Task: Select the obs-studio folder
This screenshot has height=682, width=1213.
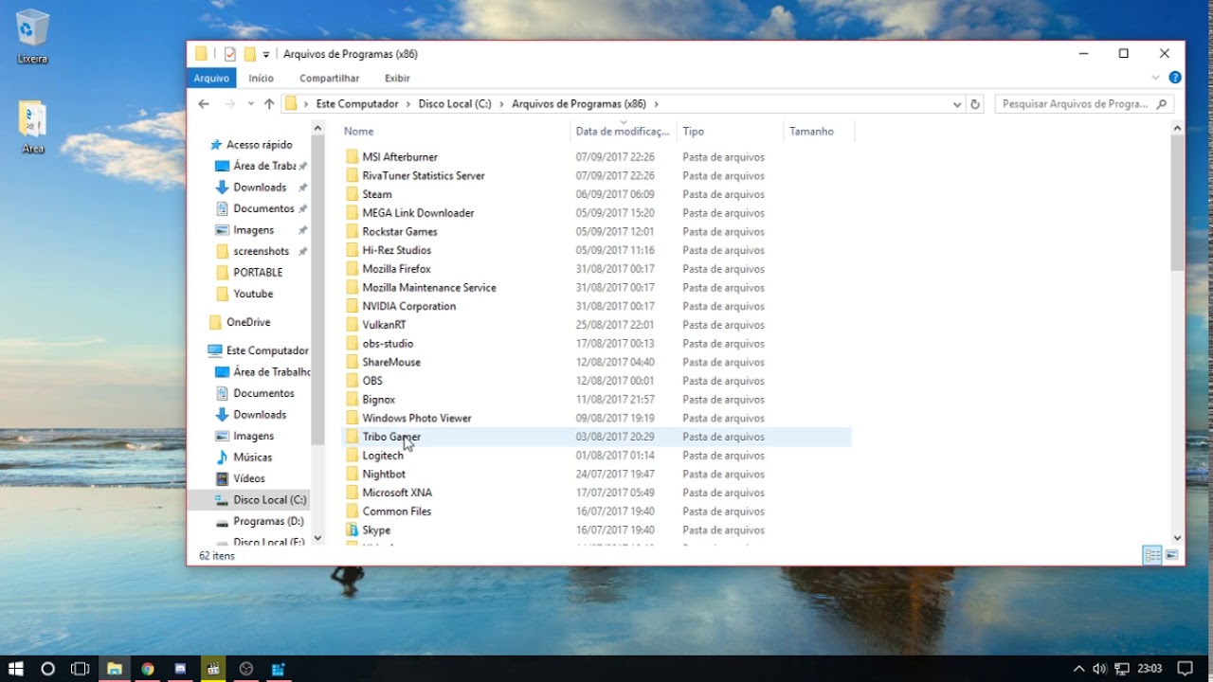Action: point(388,343)
